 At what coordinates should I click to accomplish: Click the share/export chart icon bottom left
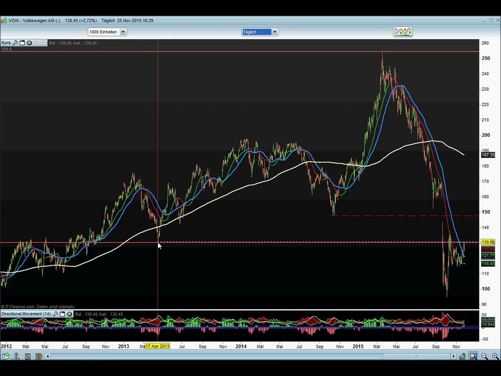coord(6,356)
